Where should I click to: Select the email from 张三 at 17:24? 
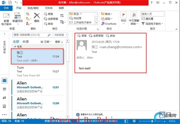[37, 56]
